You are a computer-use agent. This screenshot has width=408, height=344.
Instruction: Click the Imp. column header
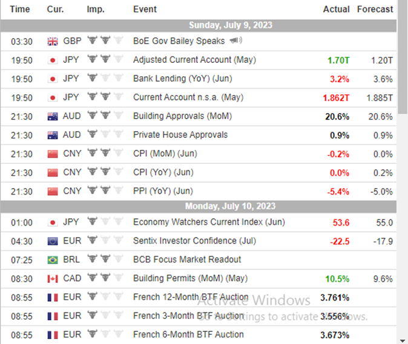(x=95, y=9)
